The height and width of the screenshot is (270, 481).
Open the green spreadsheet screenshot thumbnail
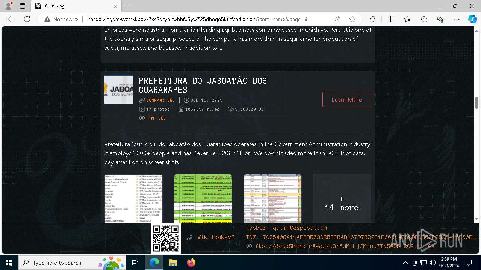[x=203, y=199]
